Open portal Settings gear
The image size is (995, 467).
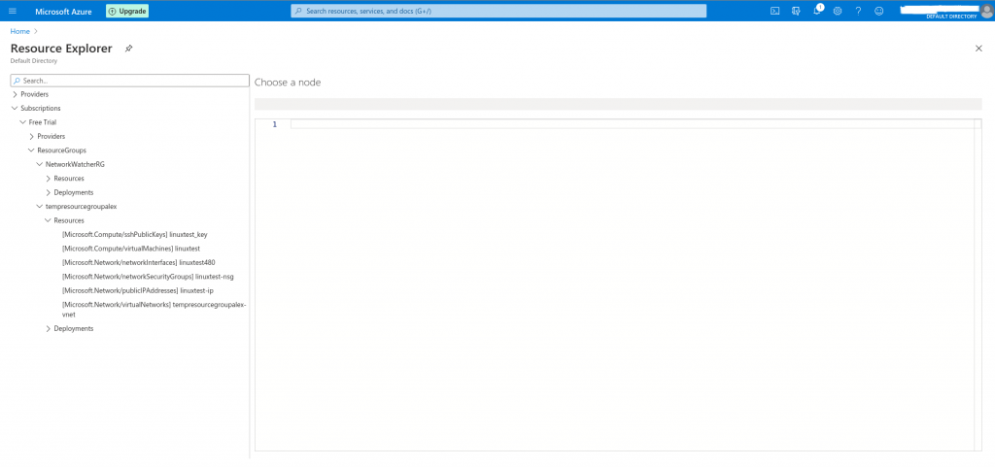(838, 11)
